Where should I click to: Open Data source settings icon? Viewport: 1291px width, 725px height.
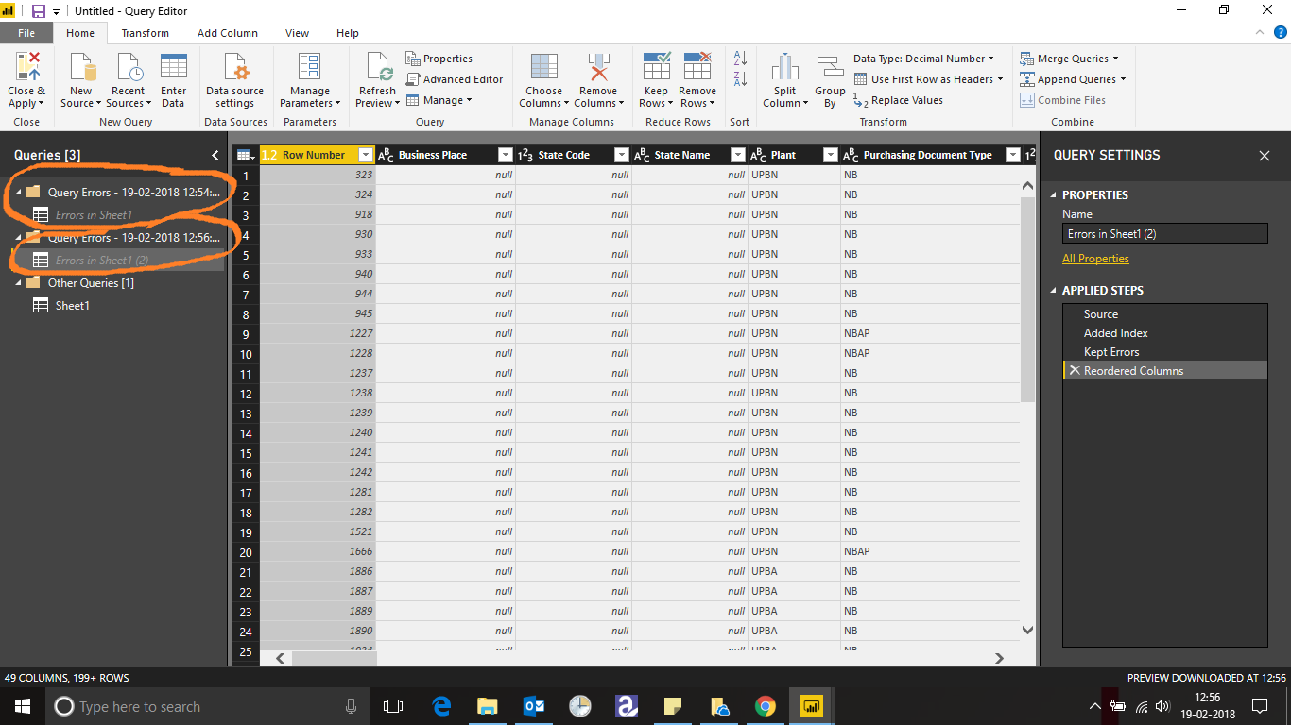pos(234,68)
